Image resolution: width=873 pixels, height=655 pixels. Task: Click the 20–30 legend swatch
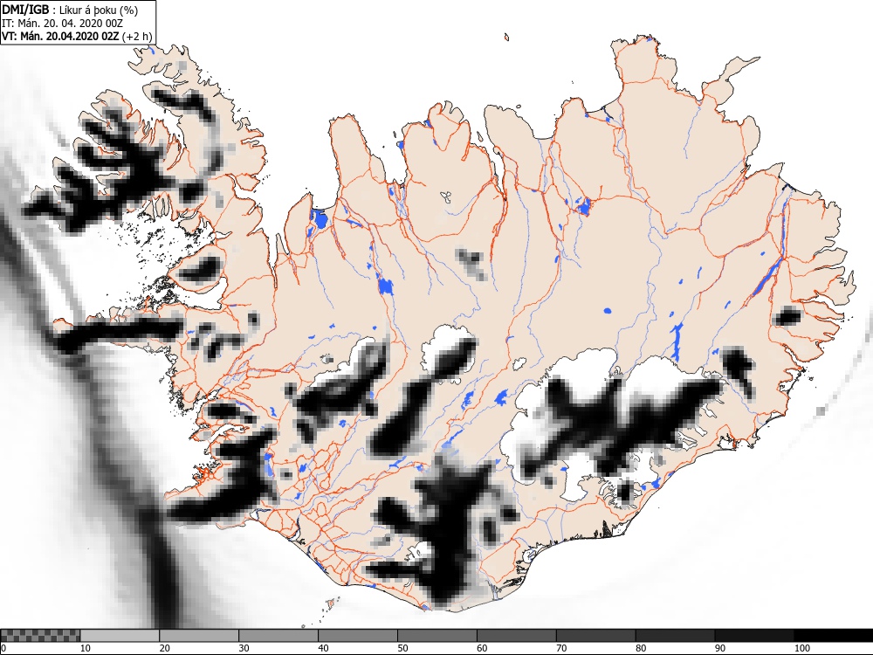point(199,636)
